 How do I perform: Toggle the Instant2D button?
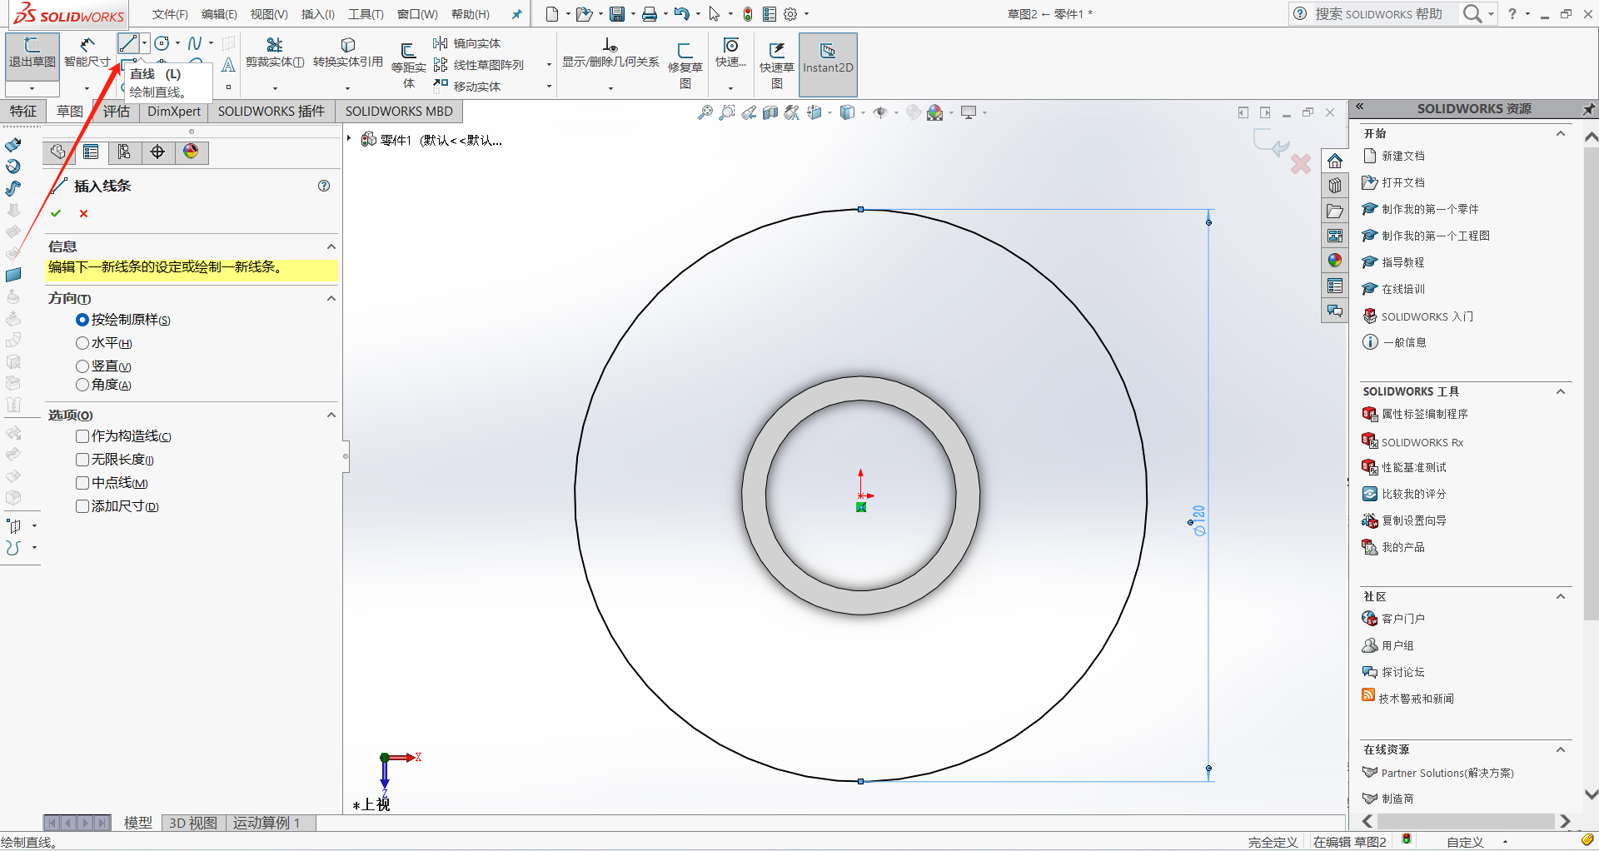(x=827, y=58)
